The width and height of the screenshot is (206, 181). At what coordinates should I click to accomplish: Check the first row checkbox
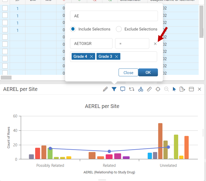click(5, 8)
